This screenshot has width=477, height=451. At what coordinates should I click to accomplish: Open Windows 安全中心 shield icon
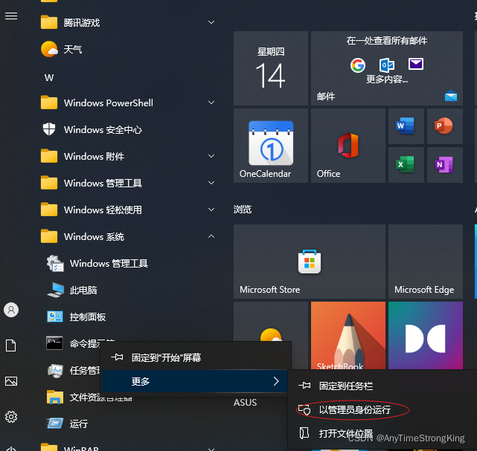49,129
